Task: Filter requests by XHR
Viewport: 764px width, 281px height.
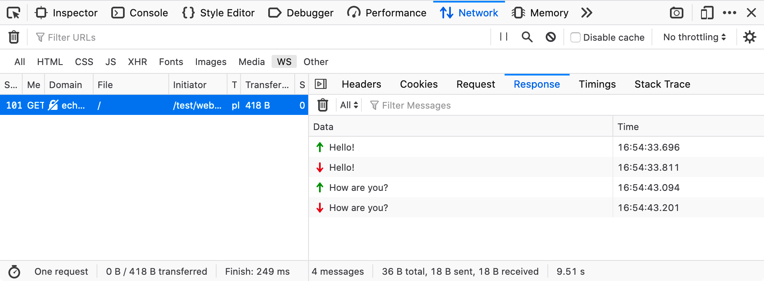Action: tap(137, 62)
